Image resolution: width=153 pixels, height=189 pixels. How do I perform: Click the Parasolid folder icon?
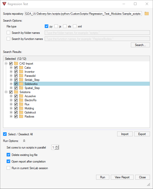(x=21, y=76)
